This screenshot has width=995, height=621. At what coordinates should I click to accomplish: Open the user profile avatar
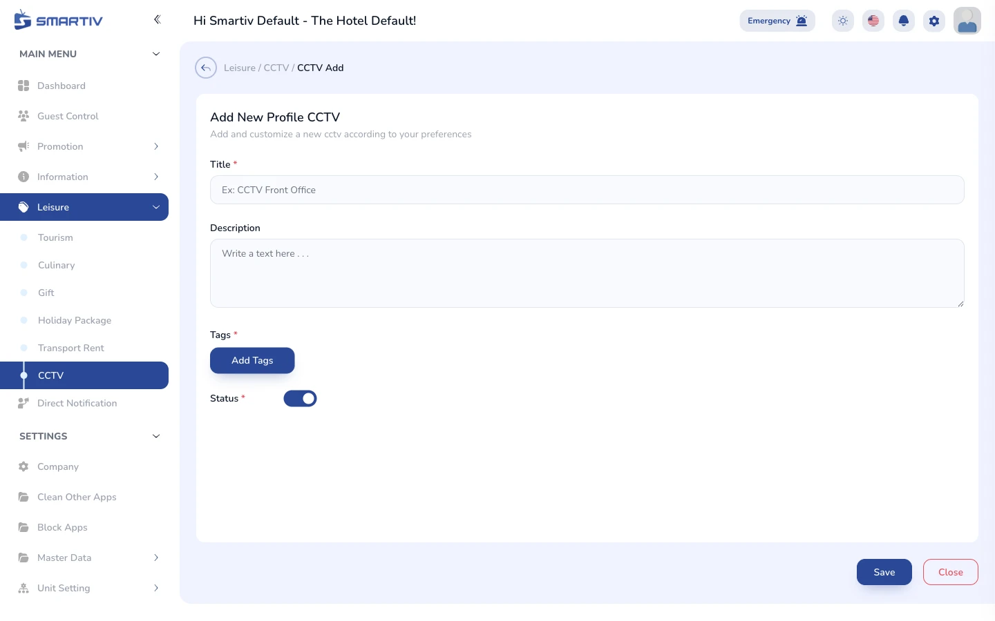coord(967,21)
